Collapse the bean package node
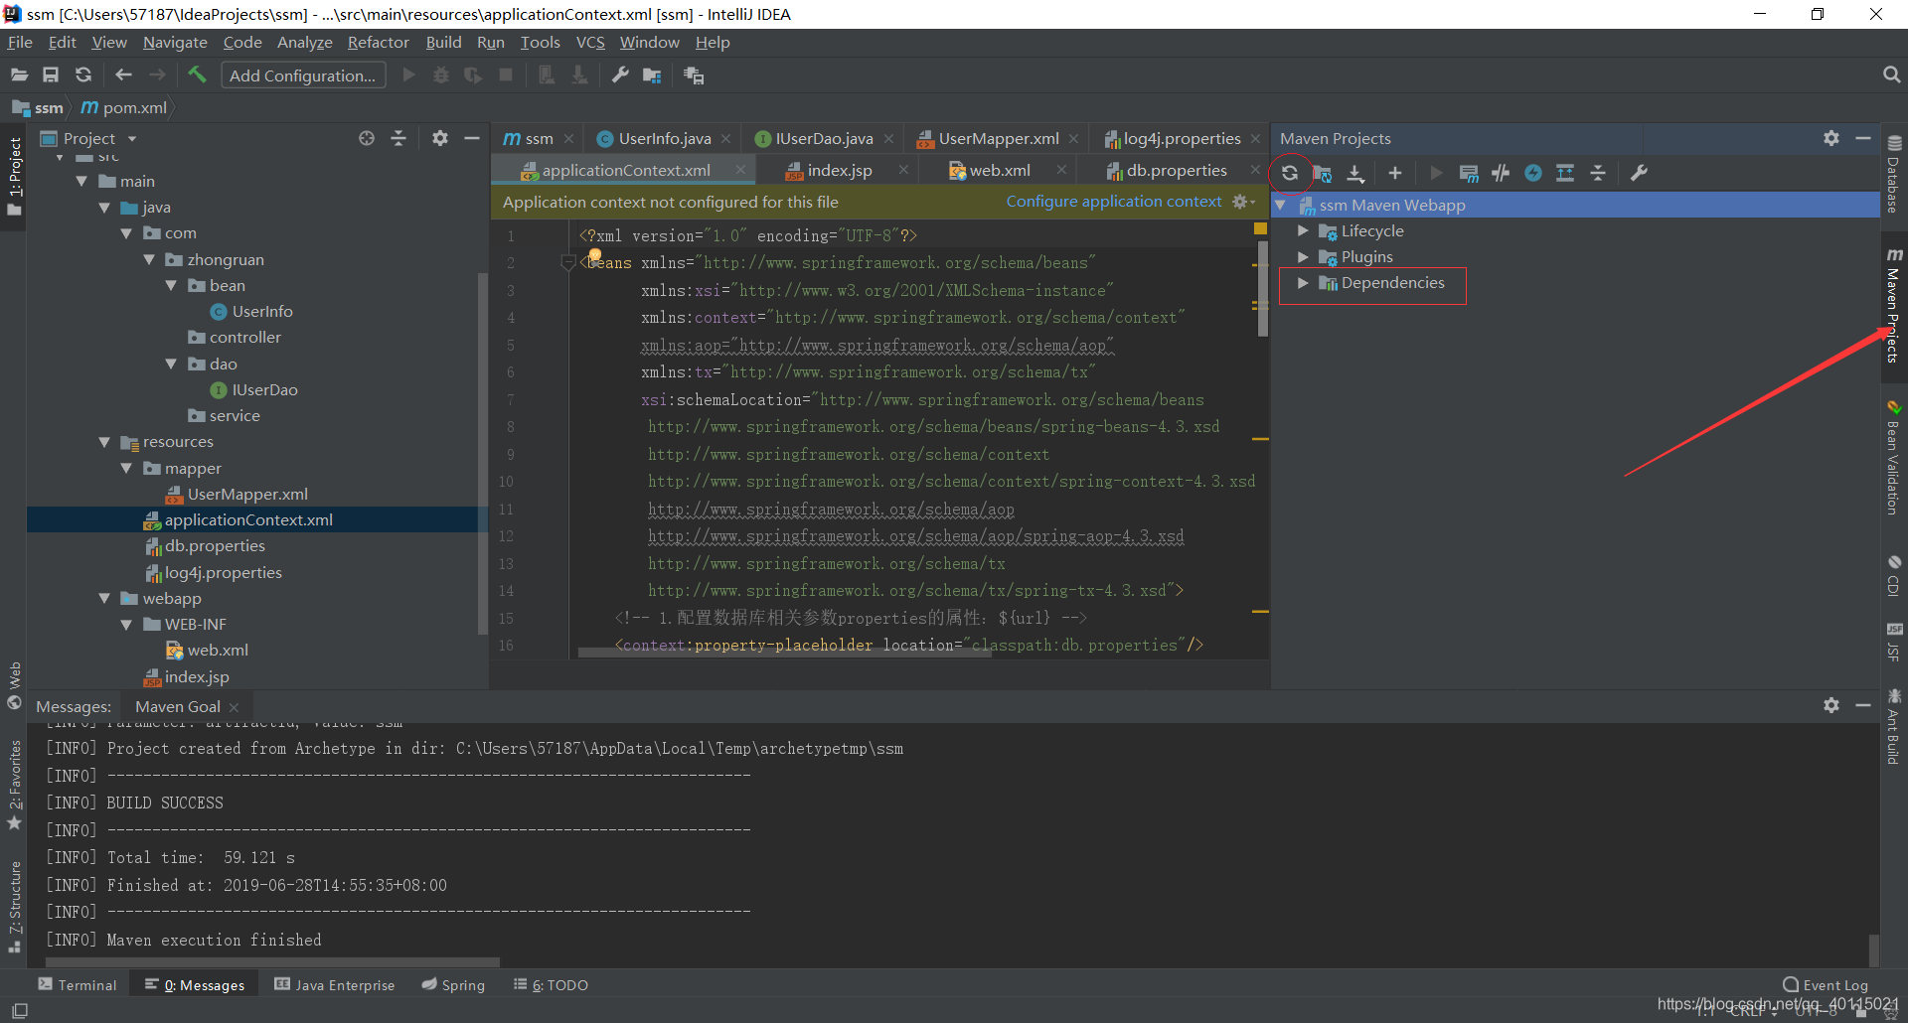The width and height of the screenshot is (1908, 1023). tap(171, 285)
